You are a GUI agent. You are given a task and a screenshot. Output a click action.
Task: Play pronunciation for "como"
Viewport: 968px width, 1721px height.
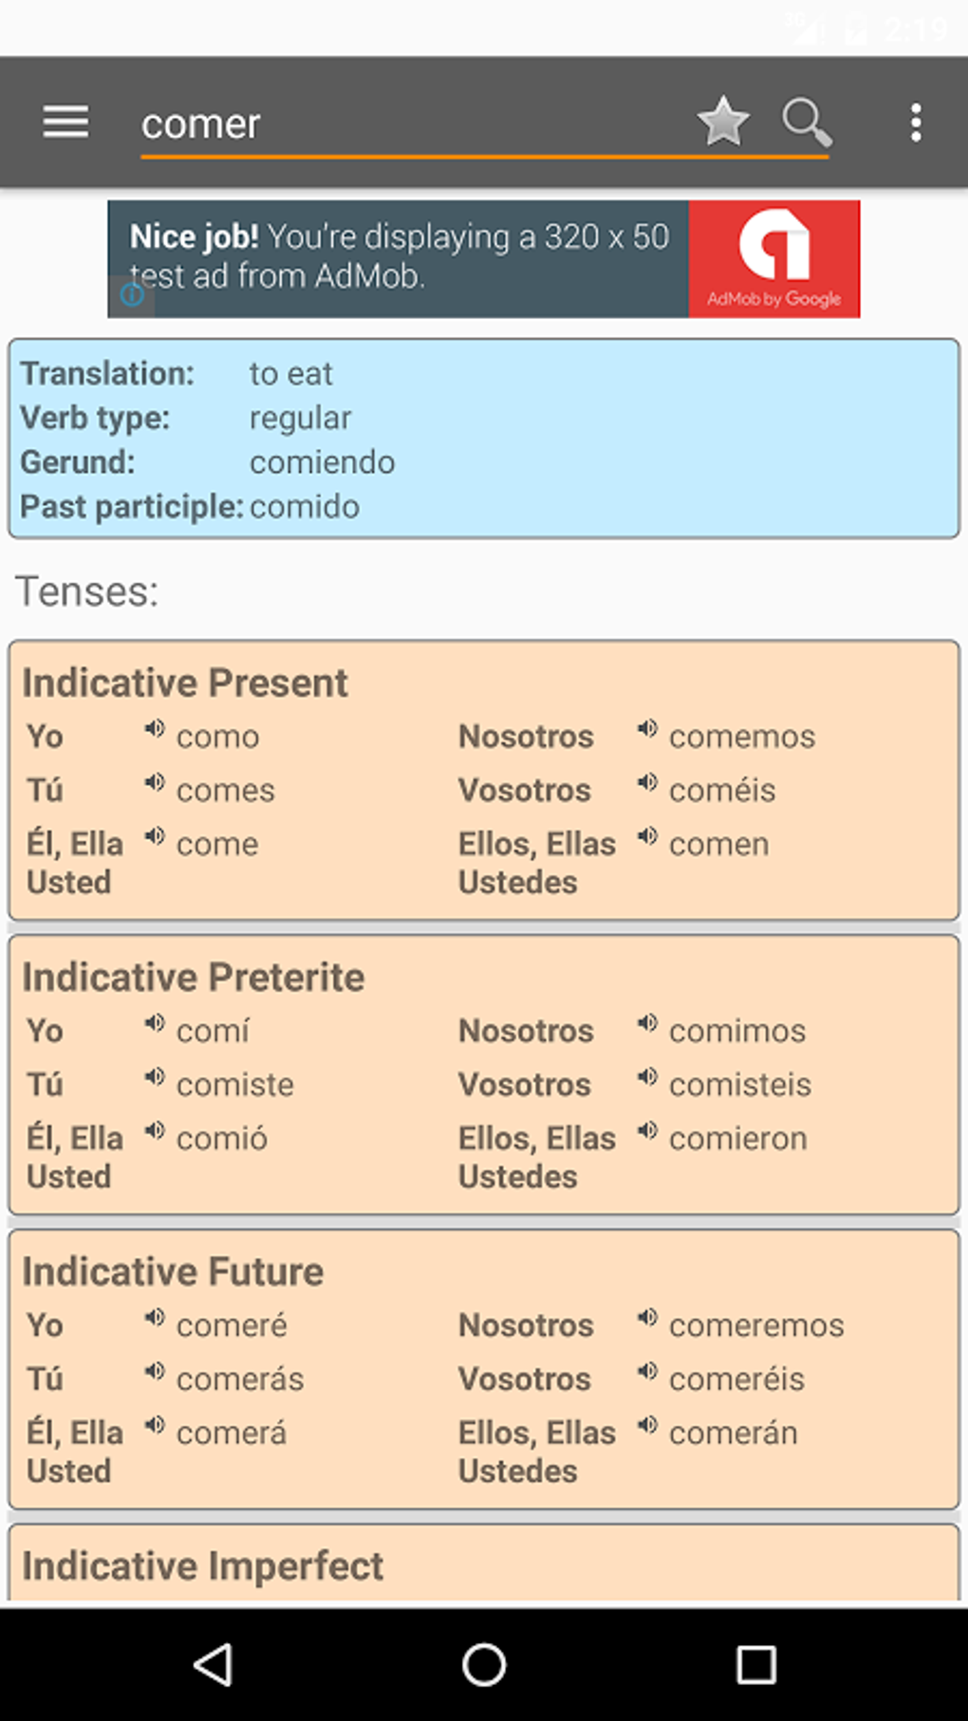pyautogui.click(x=155, y=727)
